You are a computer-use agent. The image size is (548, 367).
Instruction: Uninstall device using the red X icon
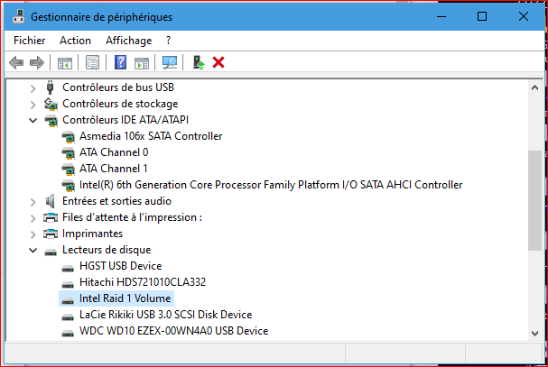click(218, 62)
